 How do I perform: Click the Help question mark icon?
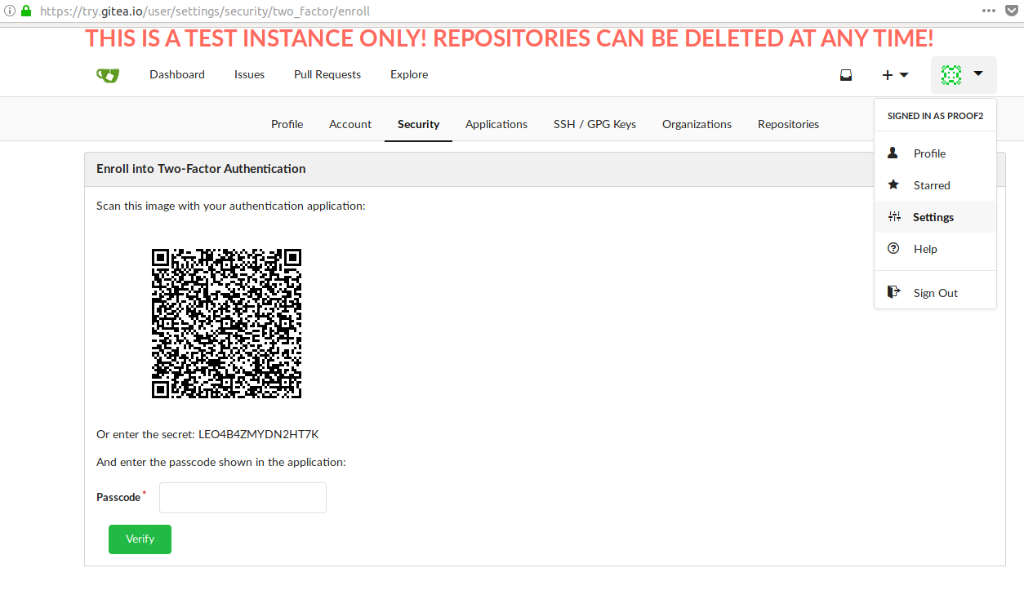pos(893,248)
